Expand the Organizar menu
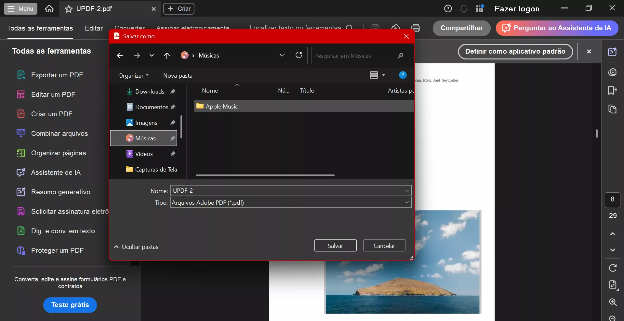This screenshot has width=624, height=321. [x=133, y=75]
